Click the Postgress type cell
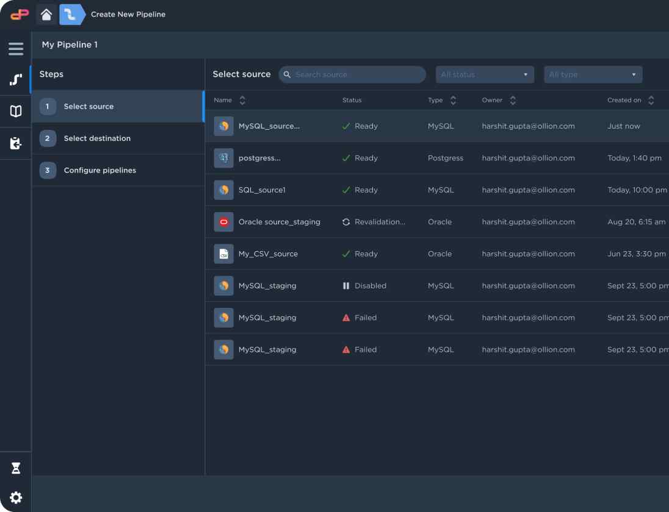This screenshot has width=669, height=512. click(x=446, y=158)
